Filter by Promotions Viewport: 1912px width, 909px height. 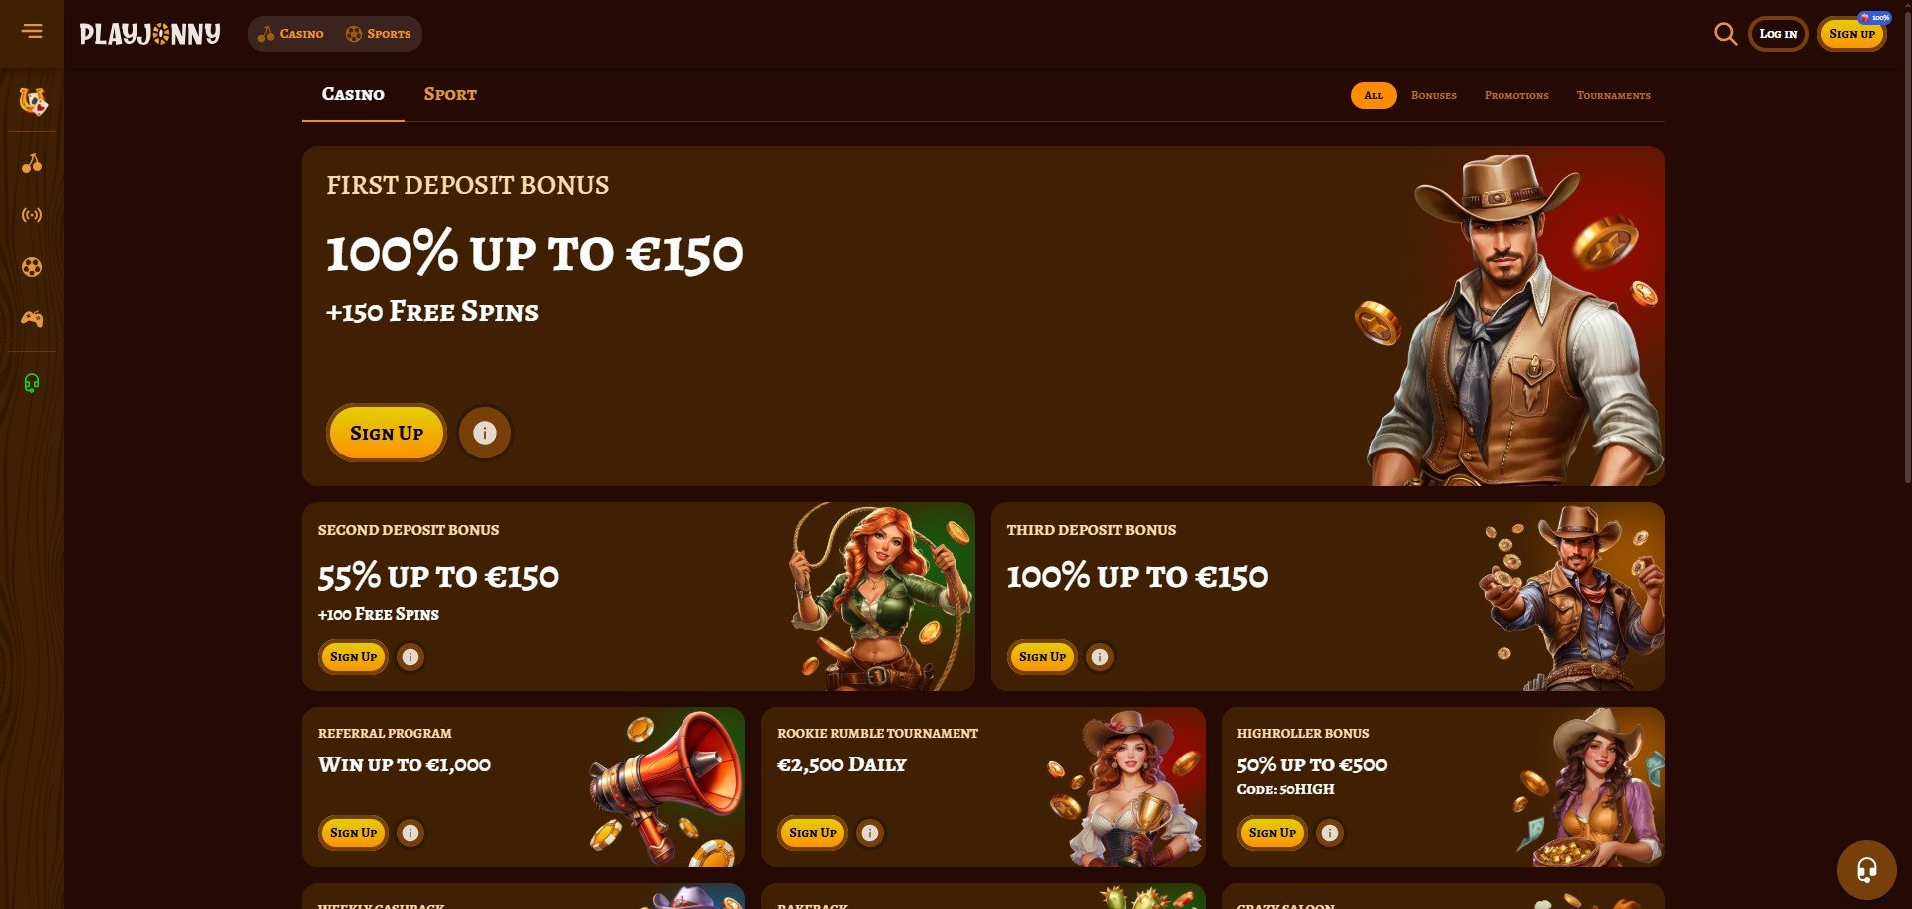1516,95
